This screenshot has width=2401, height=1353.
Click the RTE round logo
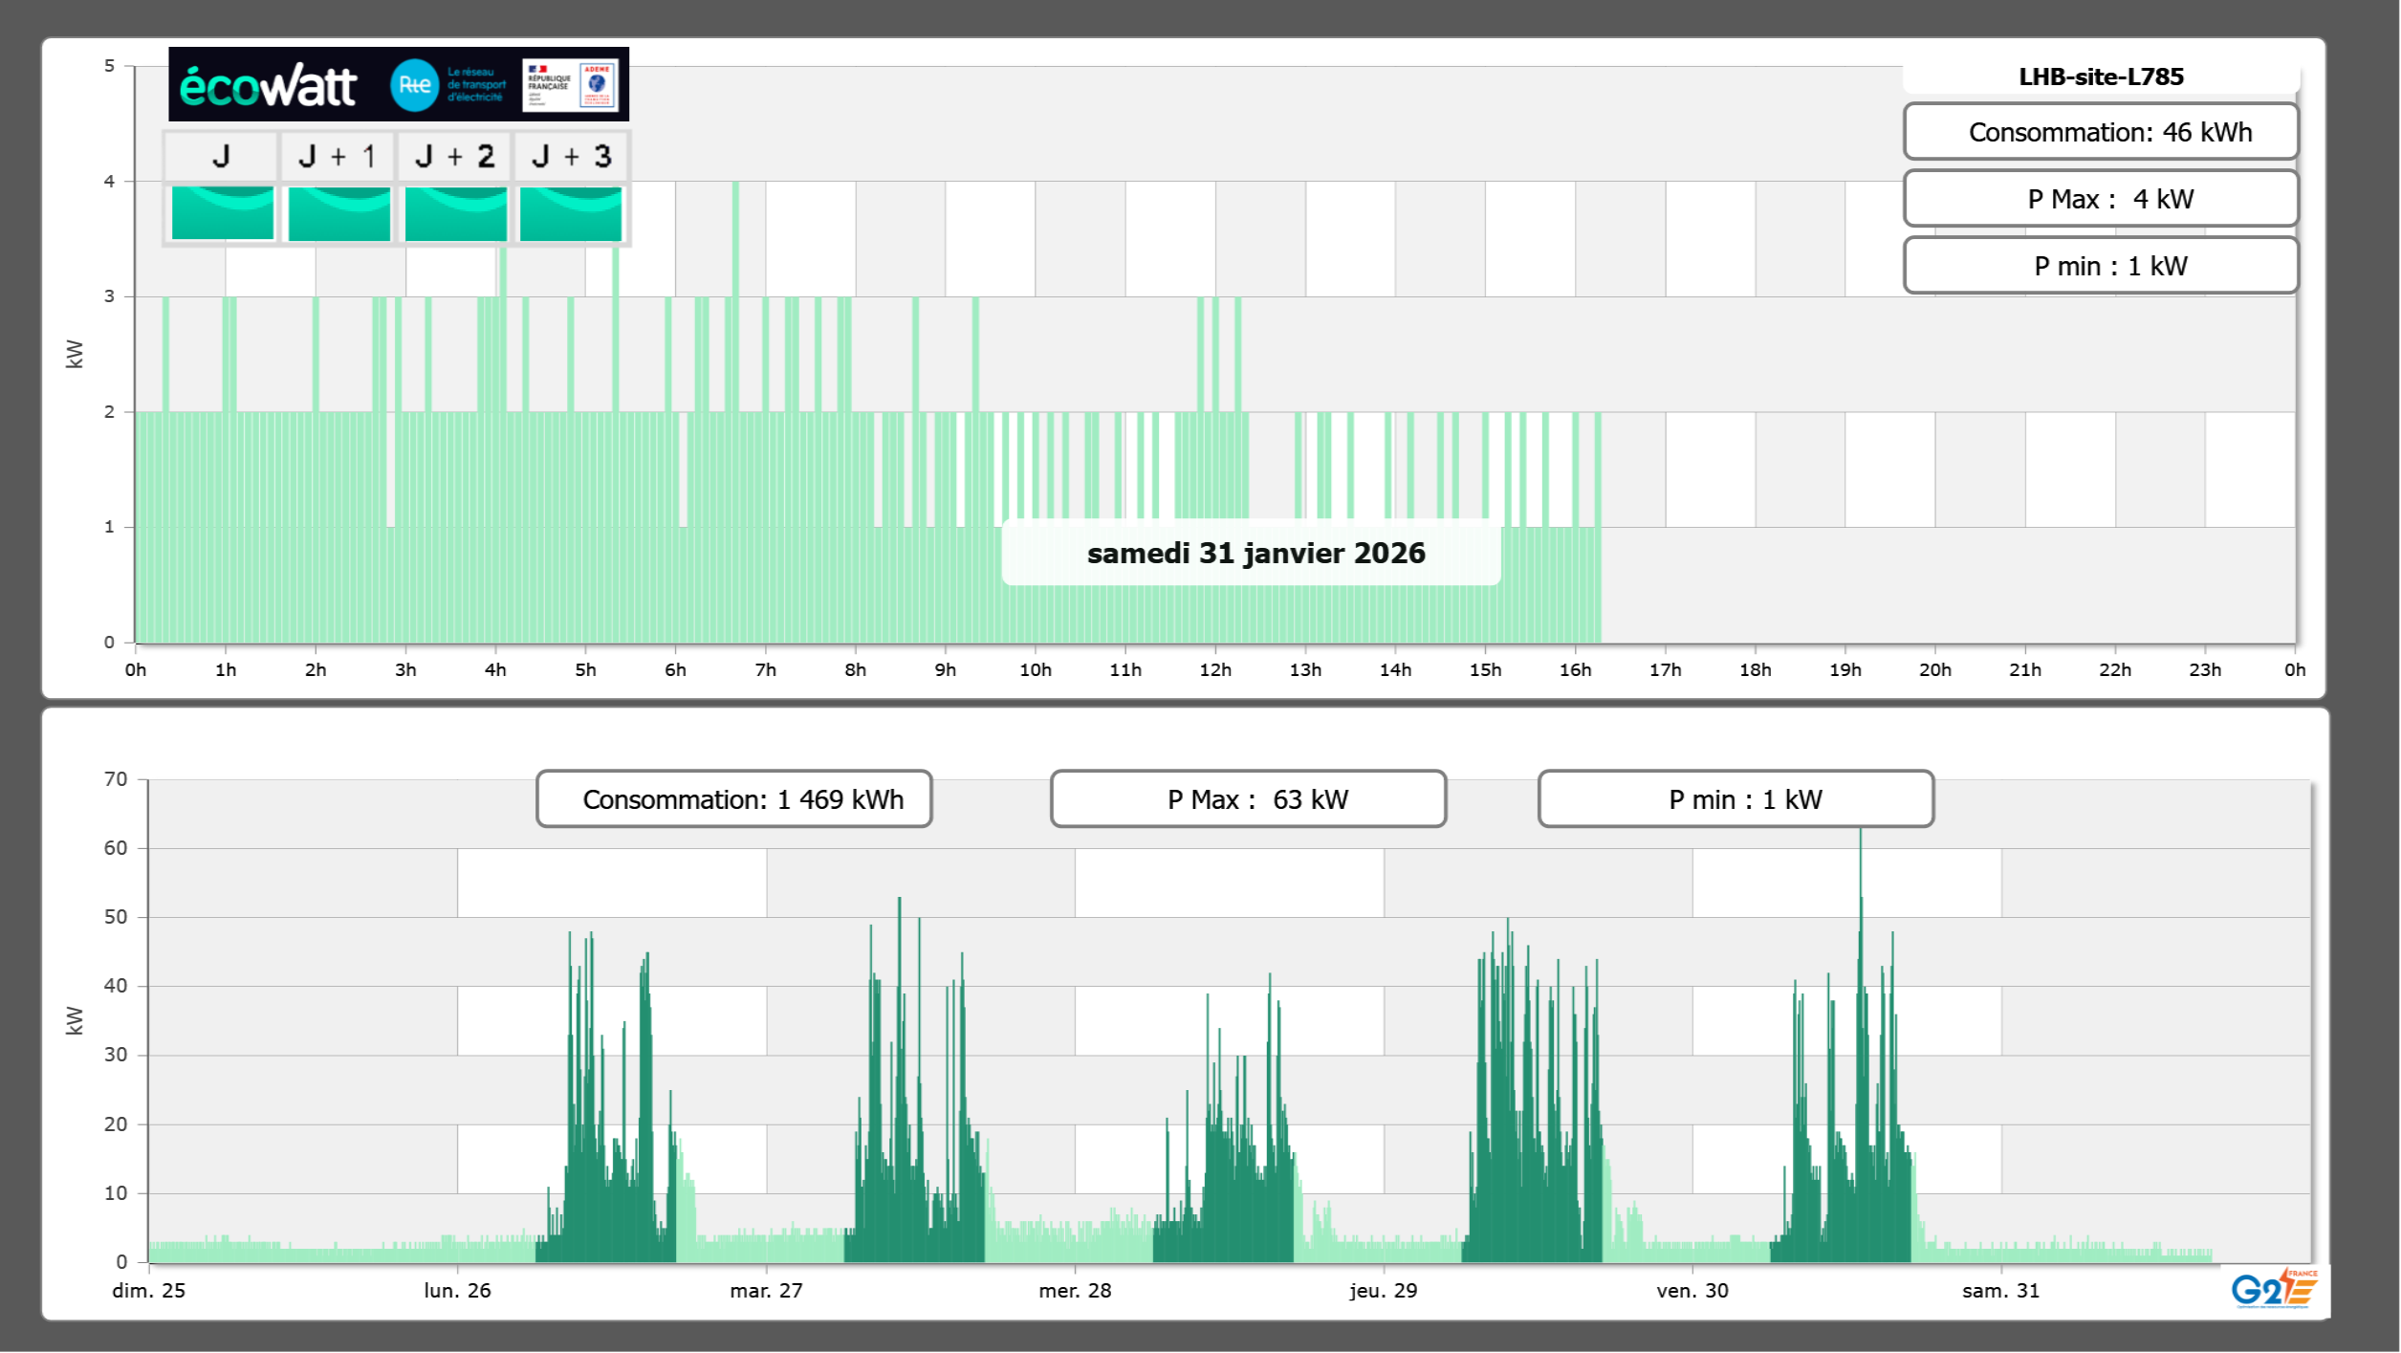414,85
